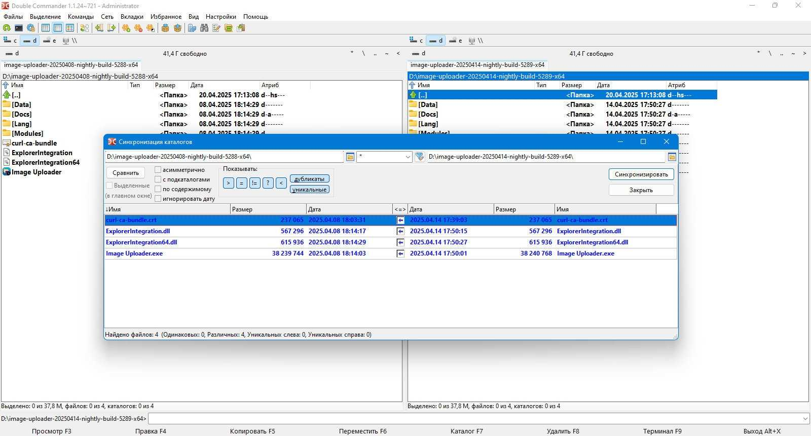Toggle the 'дубликаты' filter button

309,179
